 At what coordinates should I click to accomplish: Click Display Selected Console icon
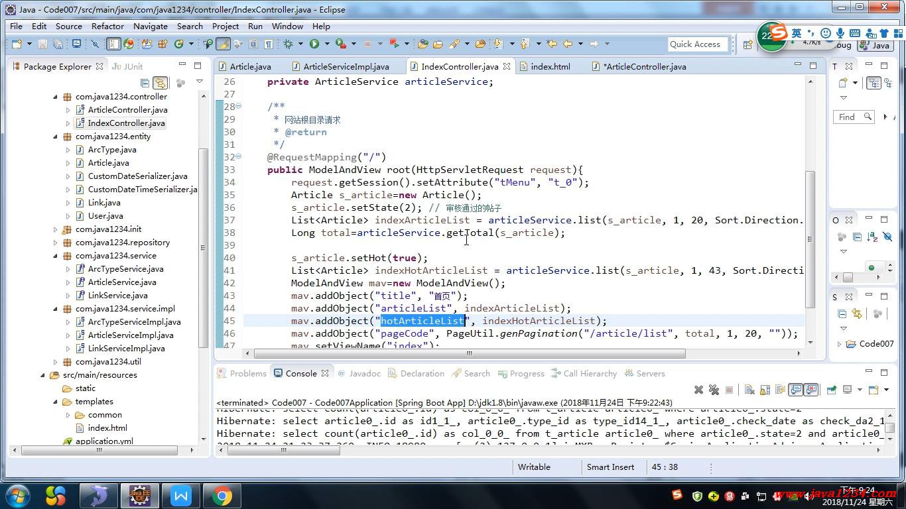pos(847,390)
